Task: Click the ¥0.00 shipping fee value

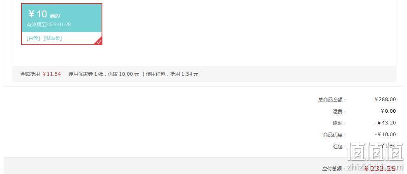Action: [x=388, y=111]
